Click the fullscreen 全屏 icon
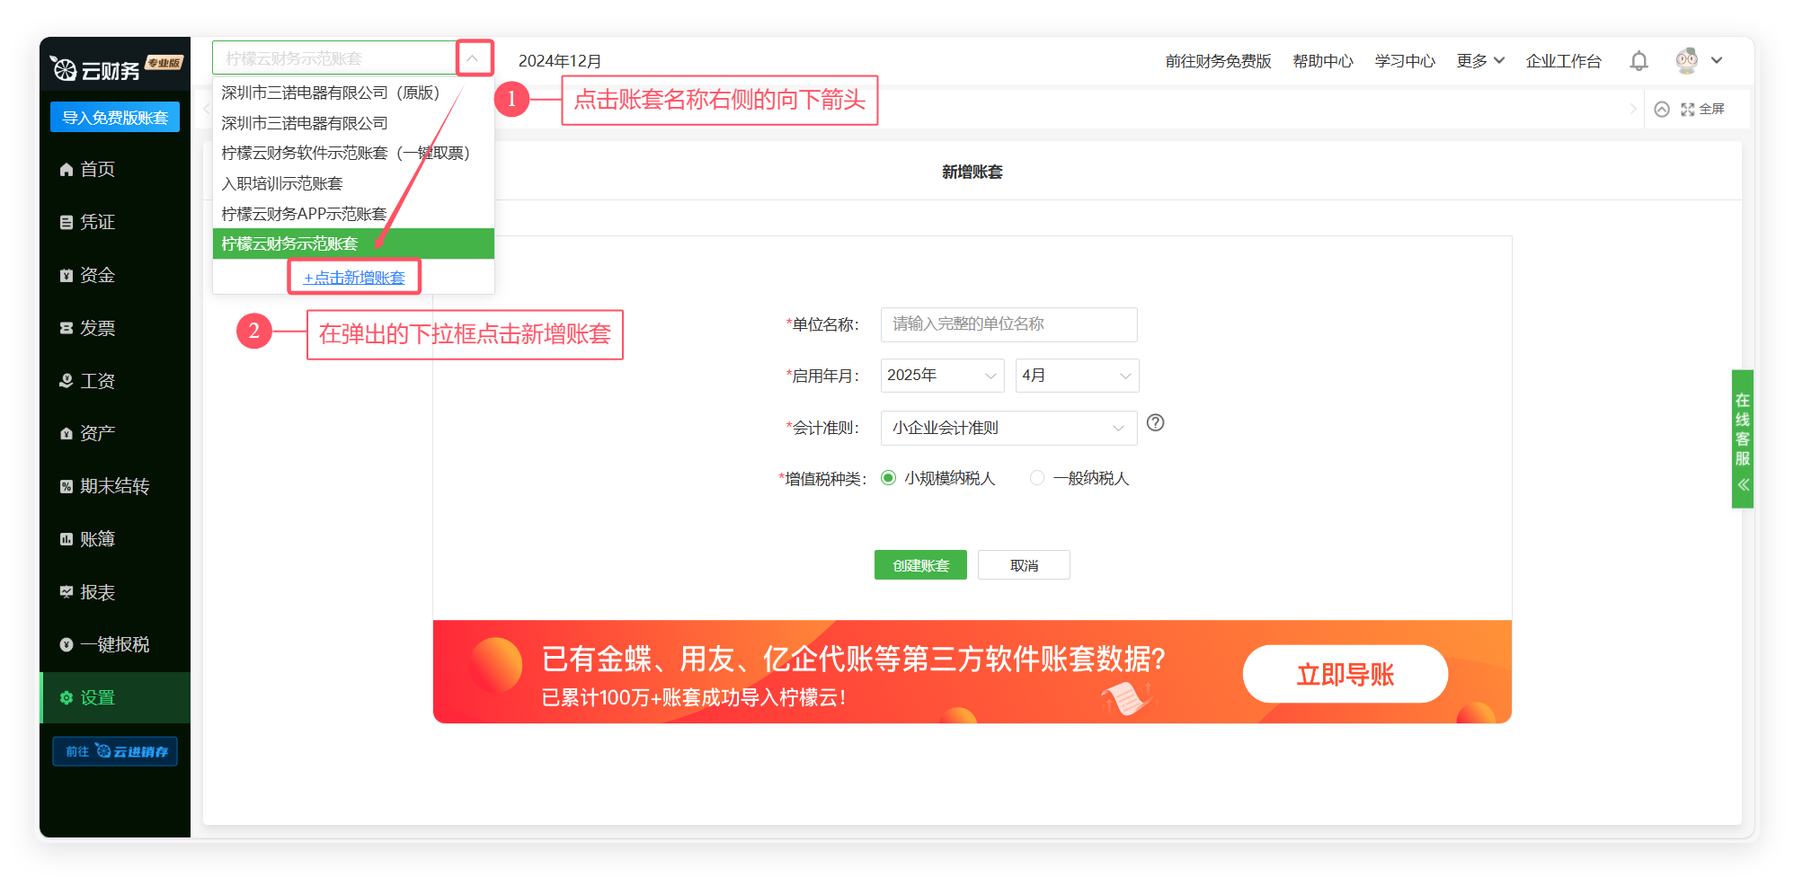This screenshot has height=877, width=1794. [1702, 109]
